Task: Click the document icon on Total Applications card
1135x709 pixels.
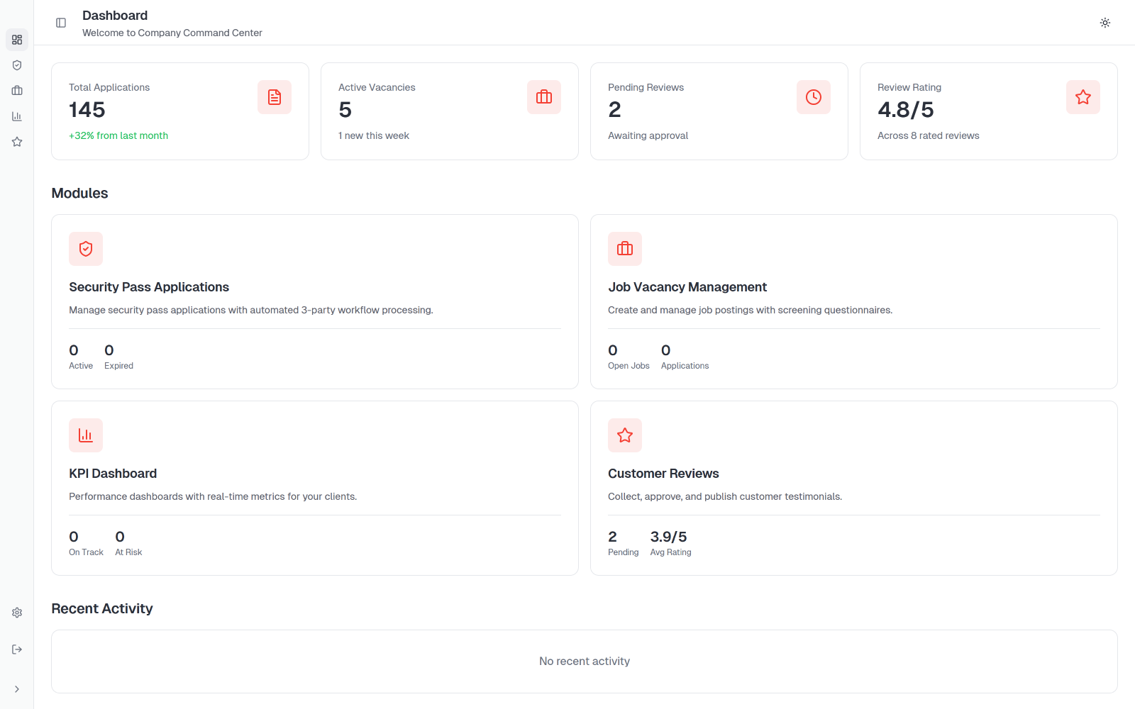Action: click(x=274, y=97)
